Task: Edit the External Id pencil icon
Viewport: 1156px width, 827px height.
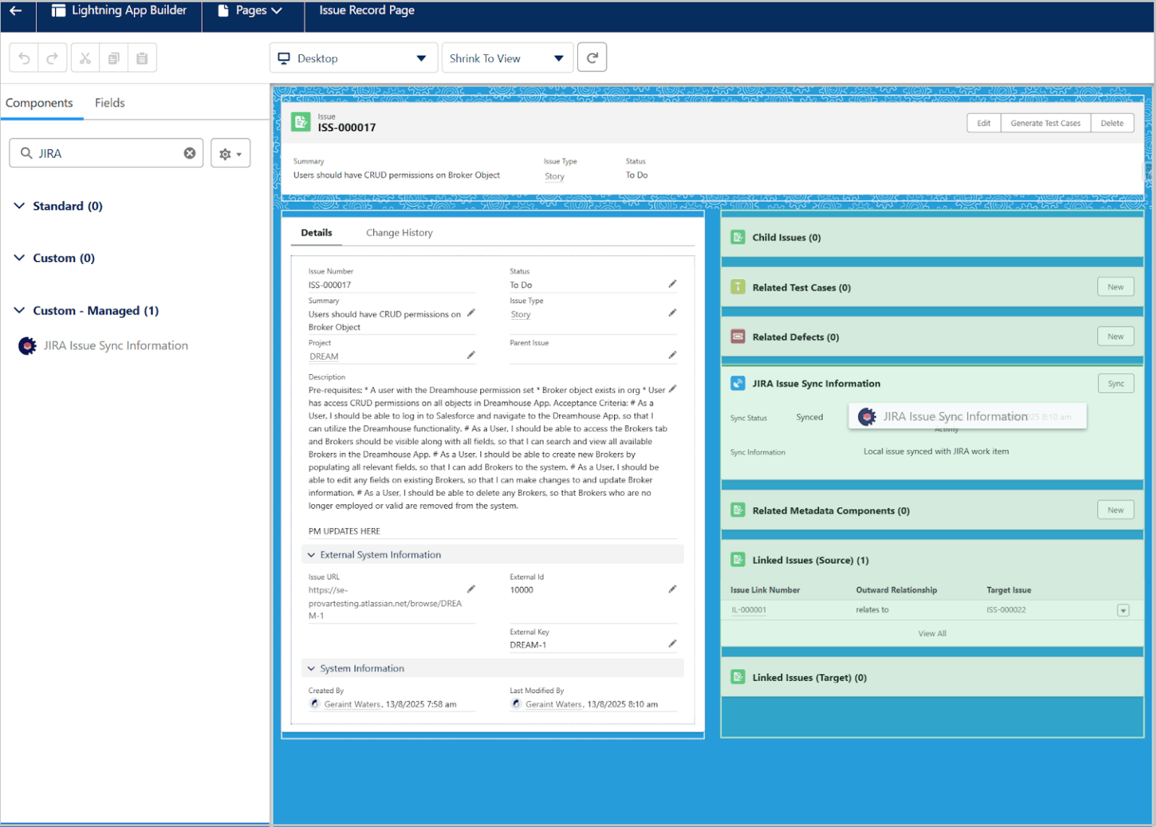Action: (x=672, y=588)
